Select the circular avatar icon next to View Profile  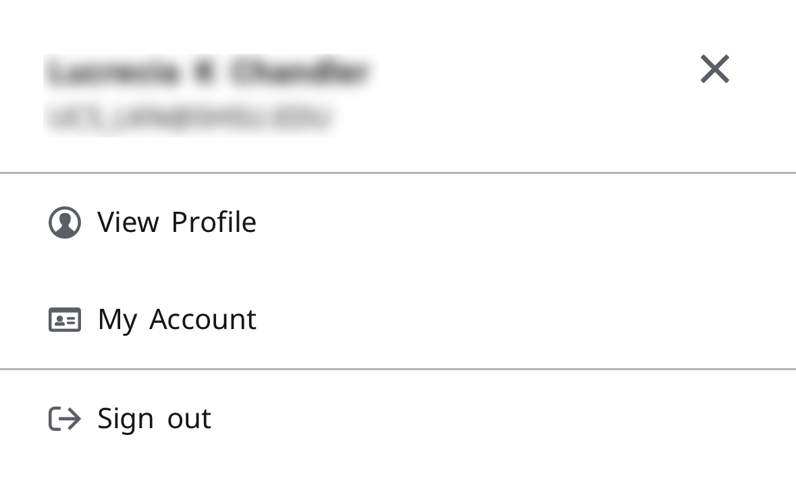pos(65,222)
